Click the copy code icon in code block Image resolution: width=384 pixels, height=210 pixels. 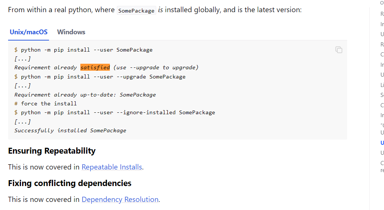tap(339, 50)
